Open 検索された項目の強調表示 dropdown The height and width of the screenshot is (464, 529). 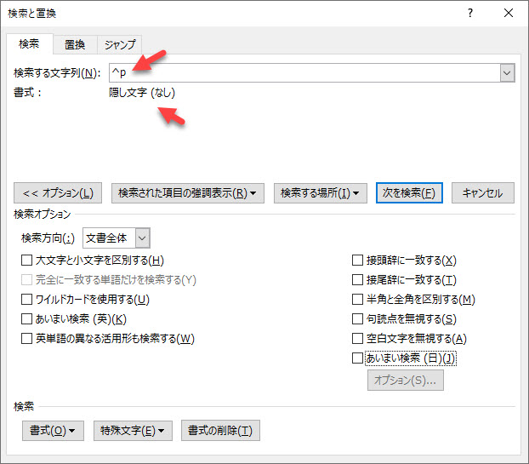(187, 193)
